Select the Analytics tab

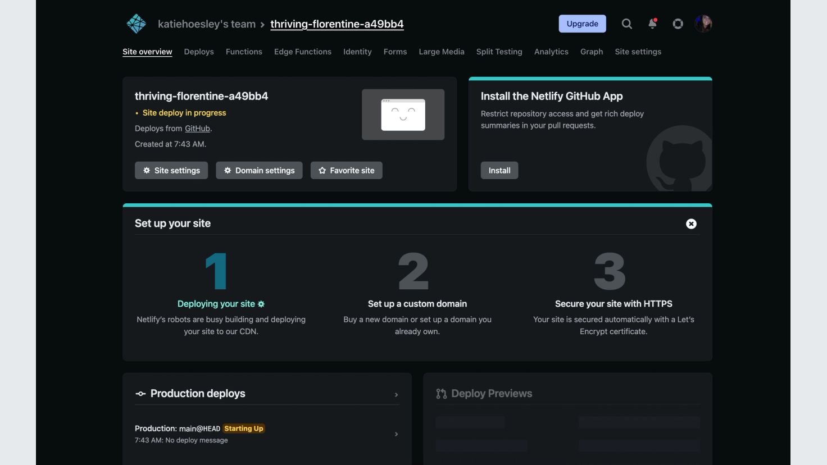551,52
